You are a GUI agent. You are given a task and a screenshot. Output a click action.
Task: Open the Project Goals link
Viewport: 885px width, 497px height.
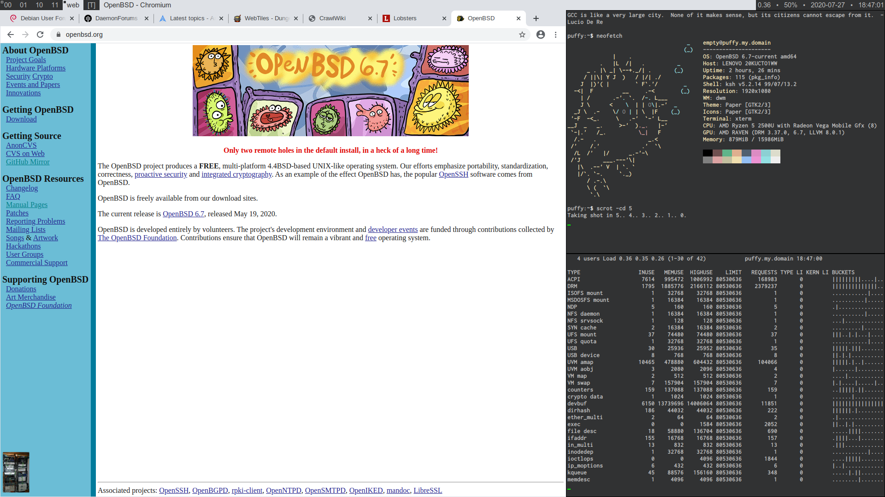click(26, 60)
